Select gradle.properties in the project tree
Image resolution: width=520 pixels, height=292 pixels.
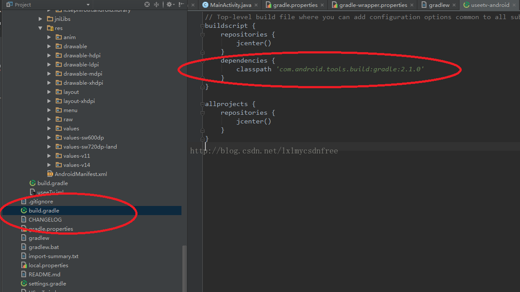(x=51, y=229)
